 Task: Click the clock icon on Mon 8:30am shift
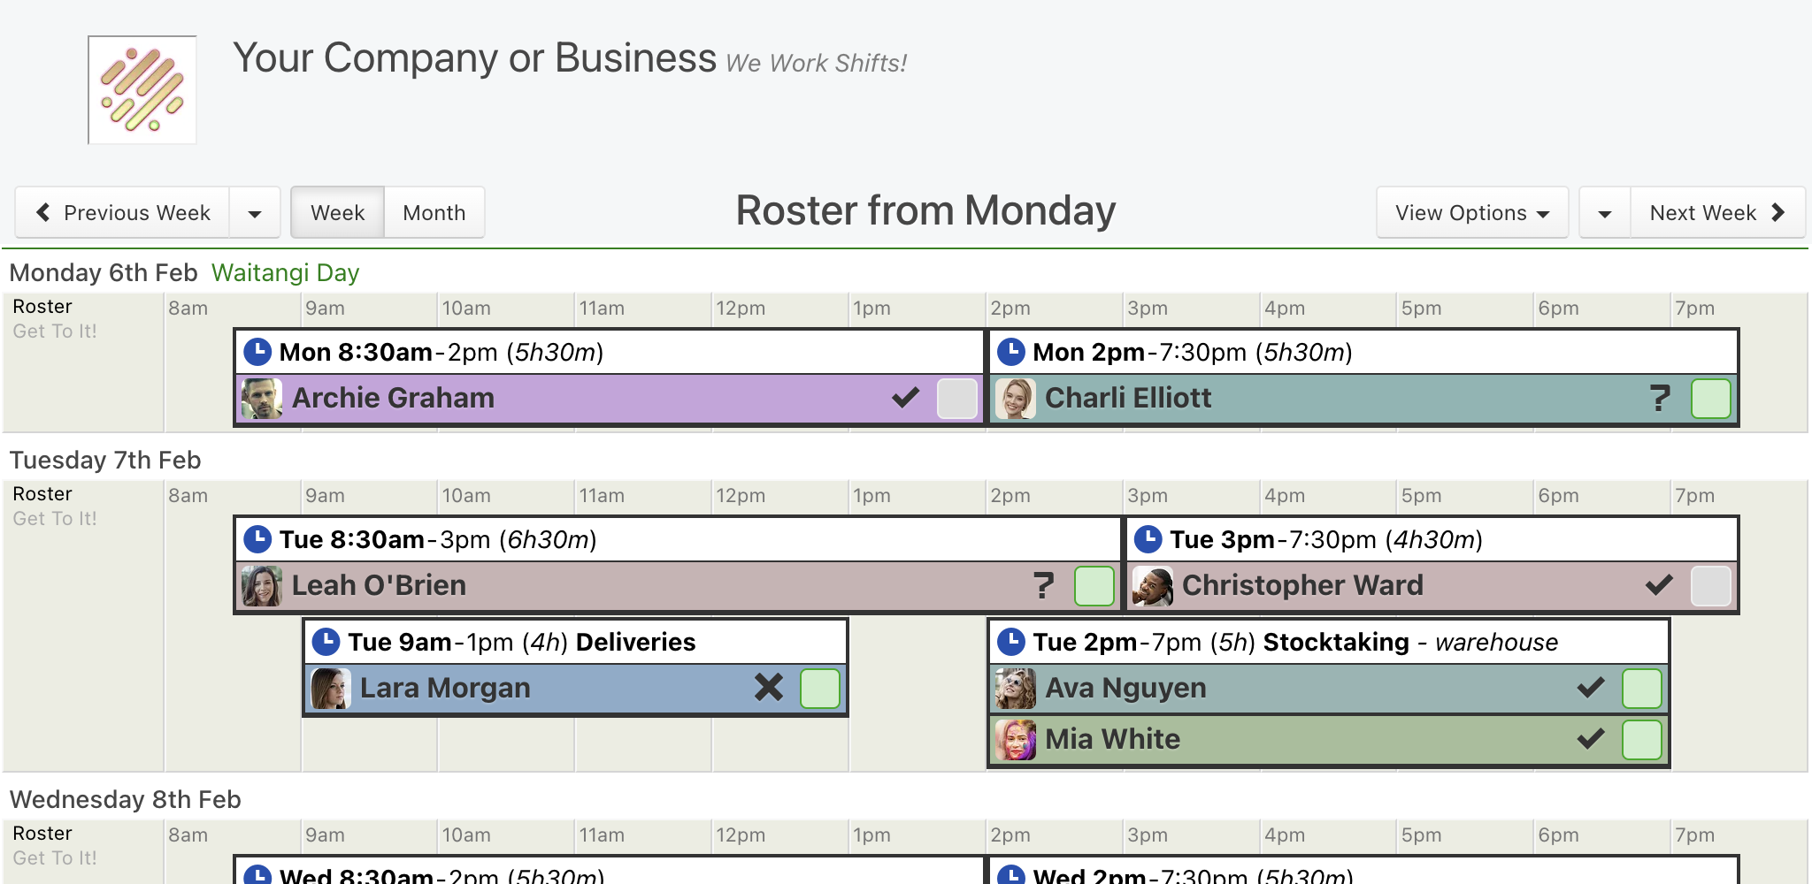pos(257,352)
